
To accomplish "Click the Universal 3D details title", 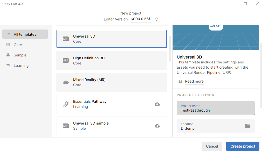I will point(189,57).
